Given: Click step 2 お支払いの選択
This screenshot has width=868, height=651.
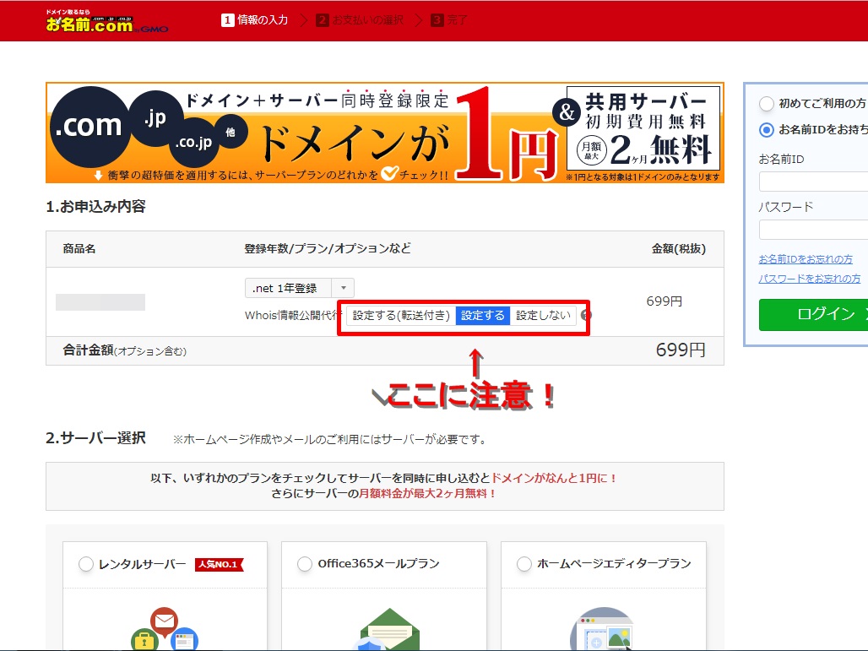Looking at the screenshot, I should click(360, 20).
